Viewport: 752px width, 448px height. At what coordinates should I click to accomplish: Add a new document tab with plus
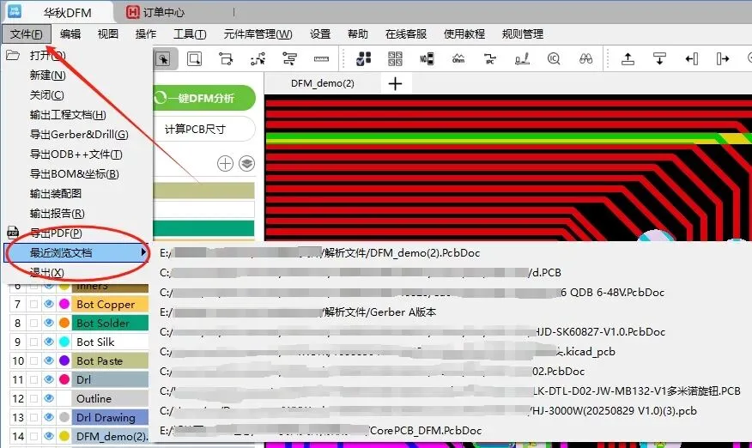pos(395,84)
